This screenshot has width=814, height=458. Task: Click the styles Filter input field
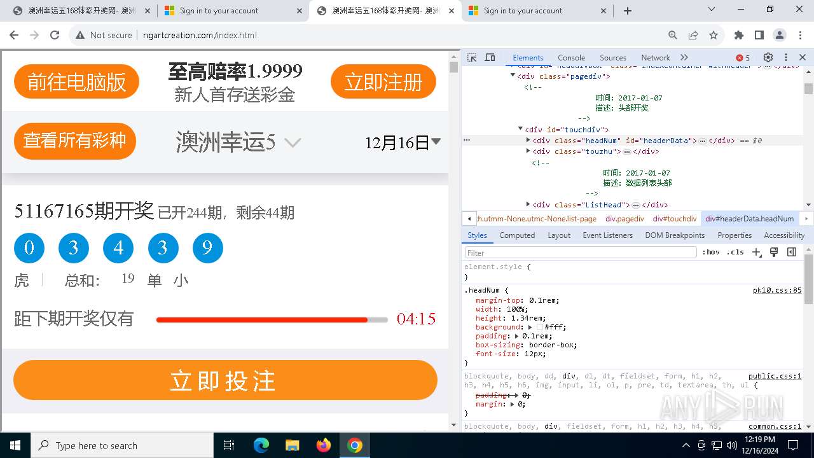581,253
